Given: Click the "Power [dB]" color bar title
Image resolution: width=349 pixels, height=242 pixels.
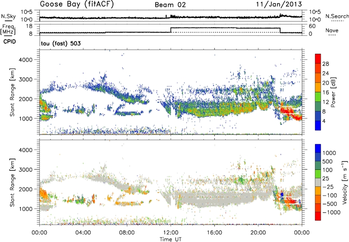Looking at the screenshot, I should pos(333,92).
